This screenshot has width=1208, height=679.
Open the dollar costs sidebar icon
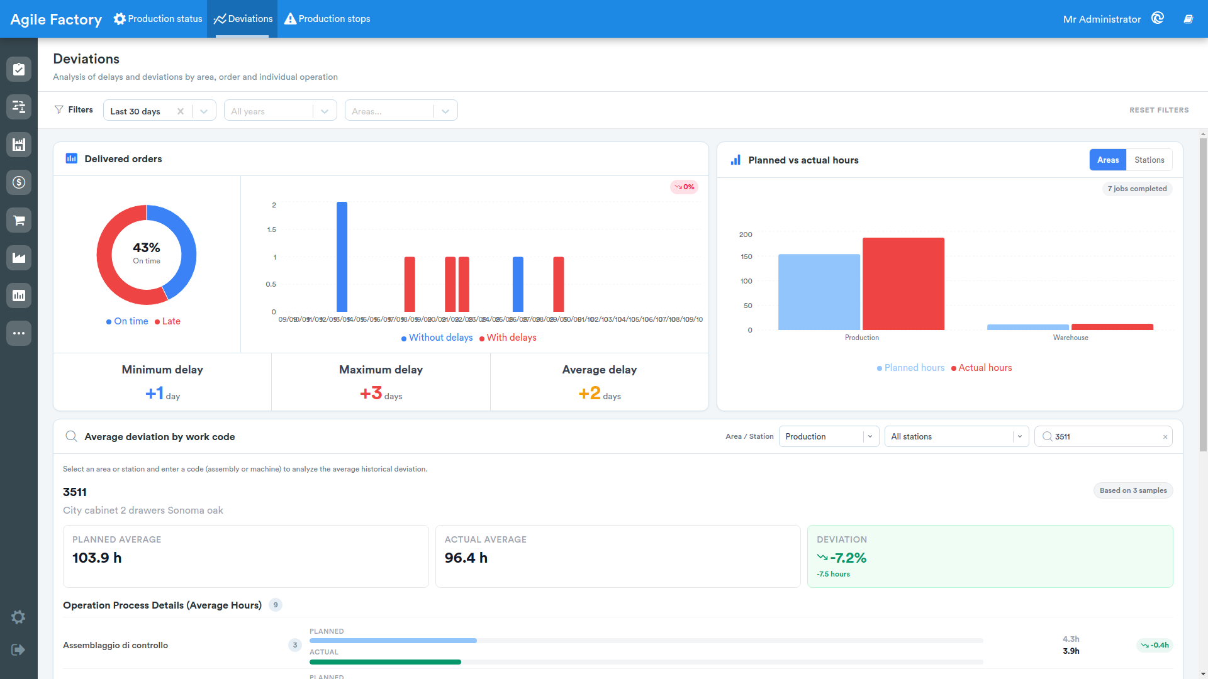point(19,182)
